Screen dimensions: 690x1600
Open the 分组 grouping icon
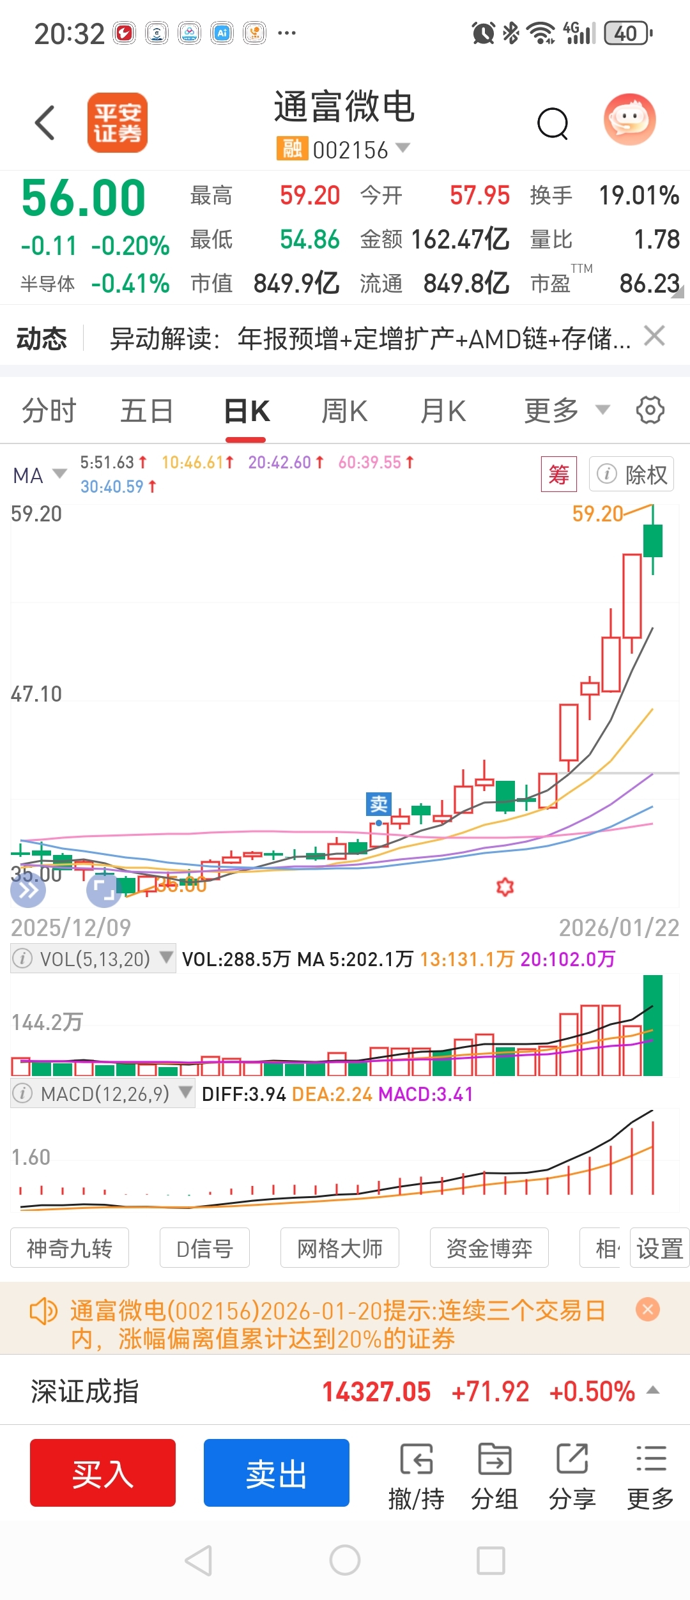(494, 1476)
